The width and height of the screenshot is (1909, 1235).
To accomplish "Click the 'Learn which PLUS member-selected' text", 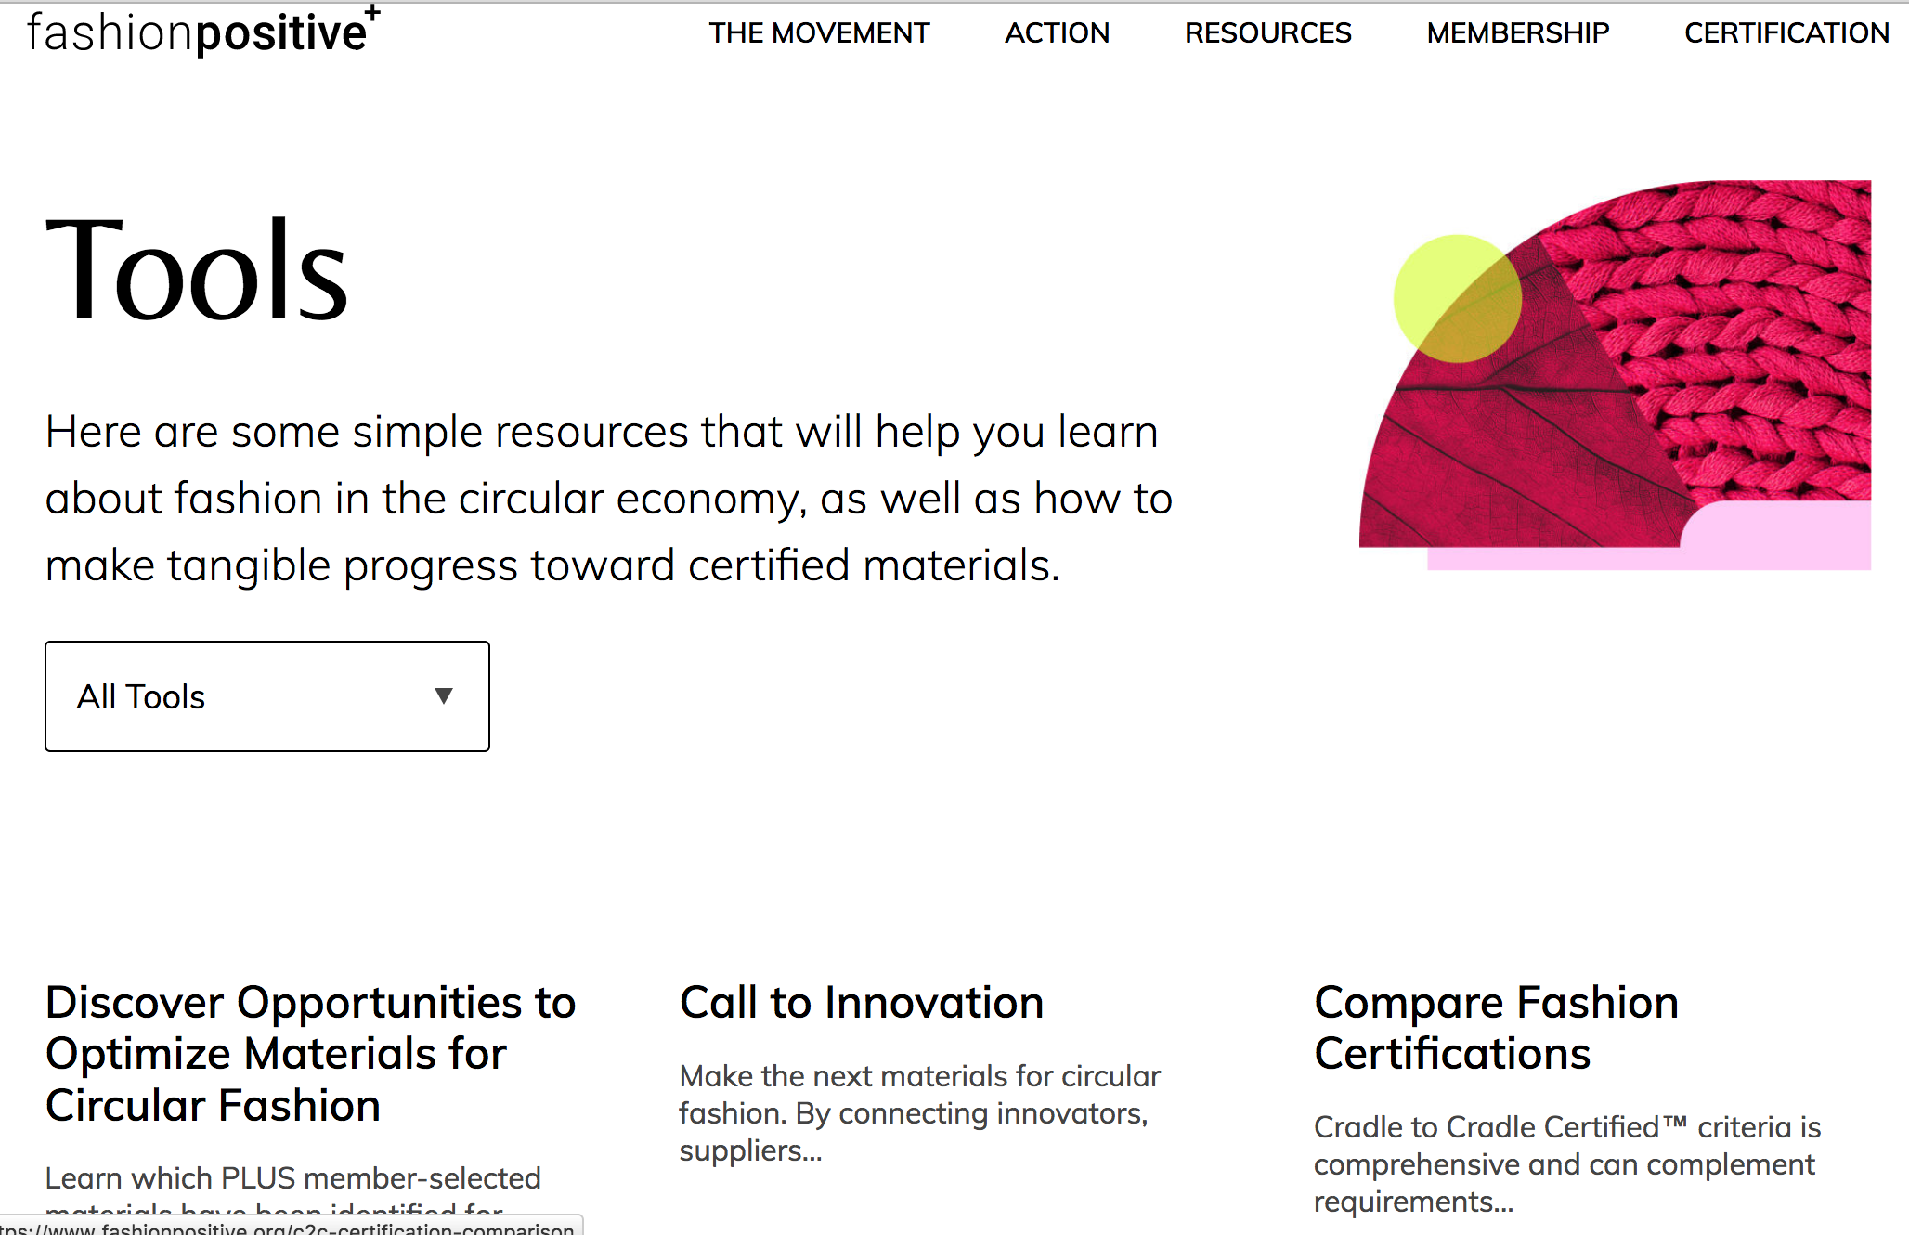I will pyautogui.click(x=292, y=1178).
